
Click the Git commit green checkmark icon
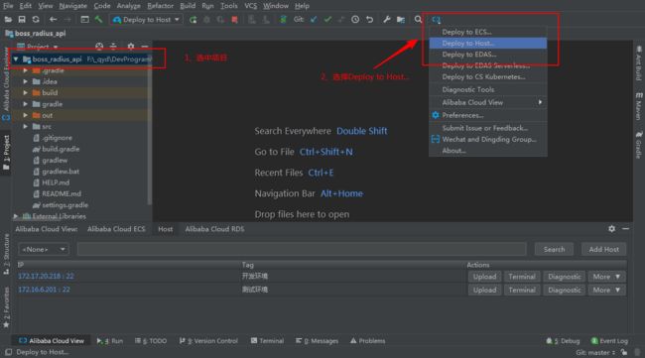click(x=327, y=19)
